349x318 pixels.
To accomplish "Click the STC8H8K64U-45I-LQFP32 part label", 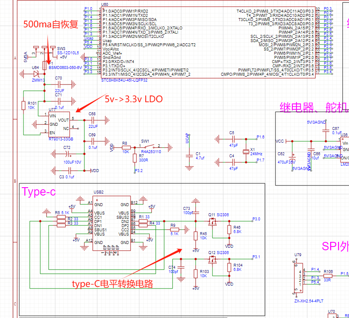I will pyautogui.click(x=124, y=80).
